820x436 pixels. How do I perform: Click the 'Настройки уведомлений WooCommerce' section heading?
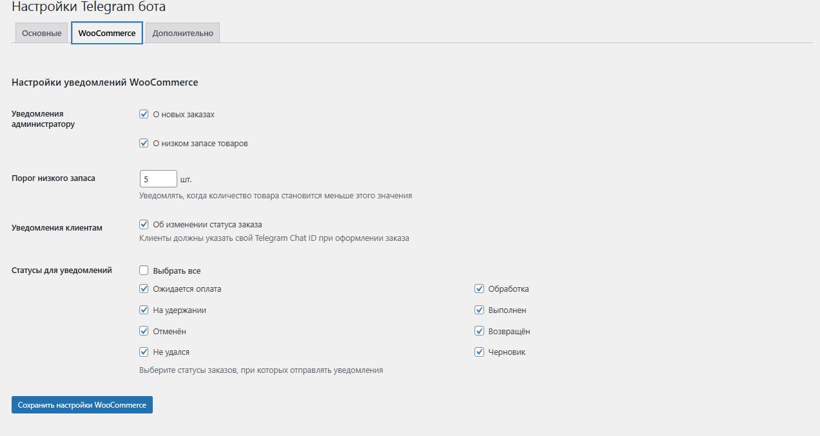pyautogui.click(x=104, y=82)
